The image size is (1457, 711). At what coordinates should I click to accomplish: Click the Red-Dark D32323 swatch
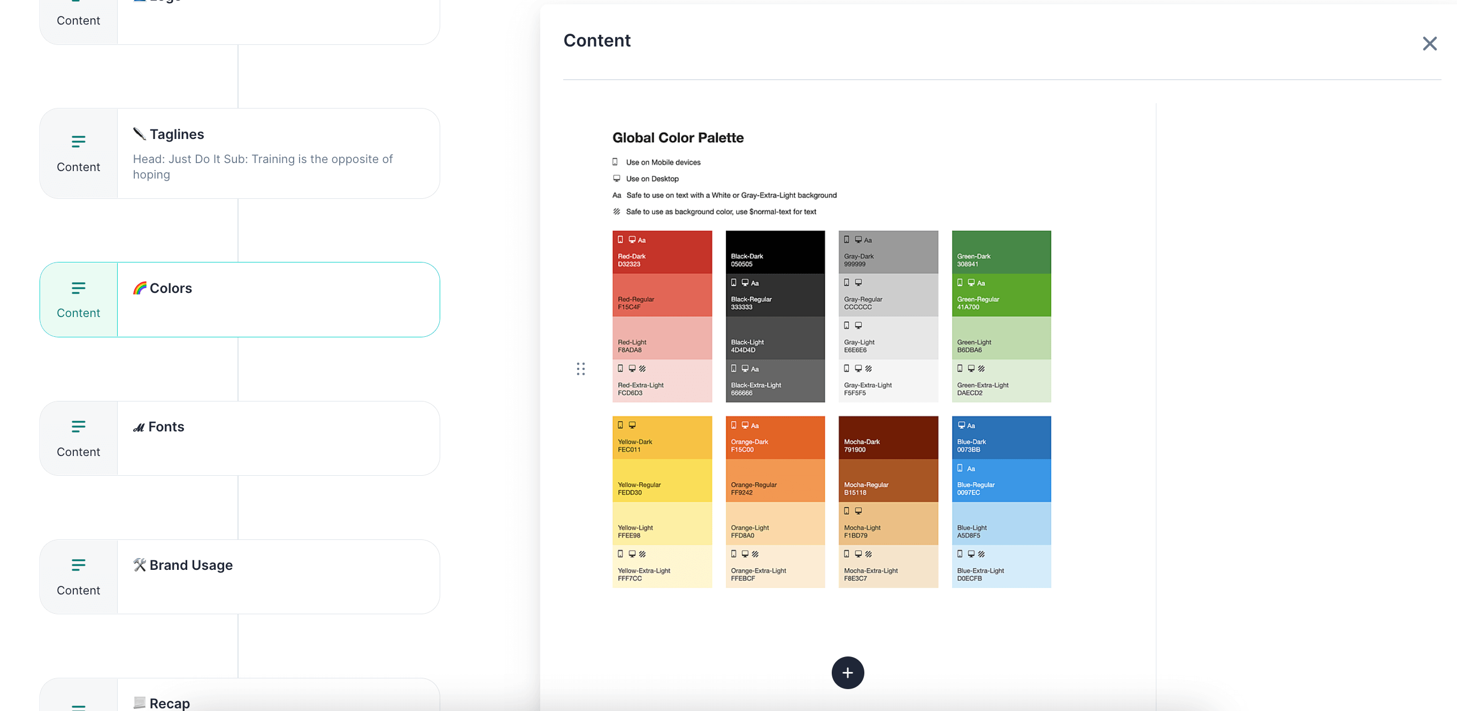[662, 252]
